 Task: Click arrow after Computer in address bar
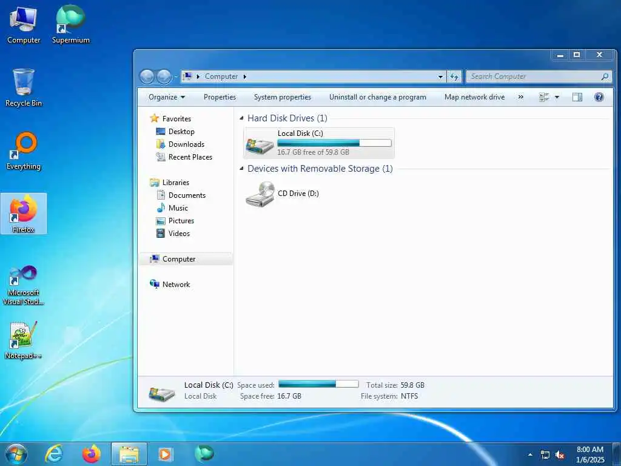coord(244,76)
